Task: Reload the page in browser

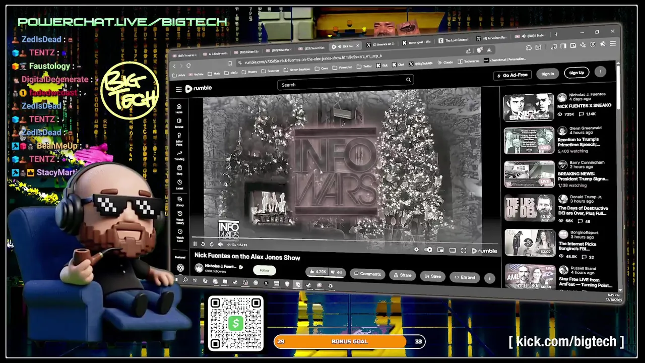Action: point(188,66)
